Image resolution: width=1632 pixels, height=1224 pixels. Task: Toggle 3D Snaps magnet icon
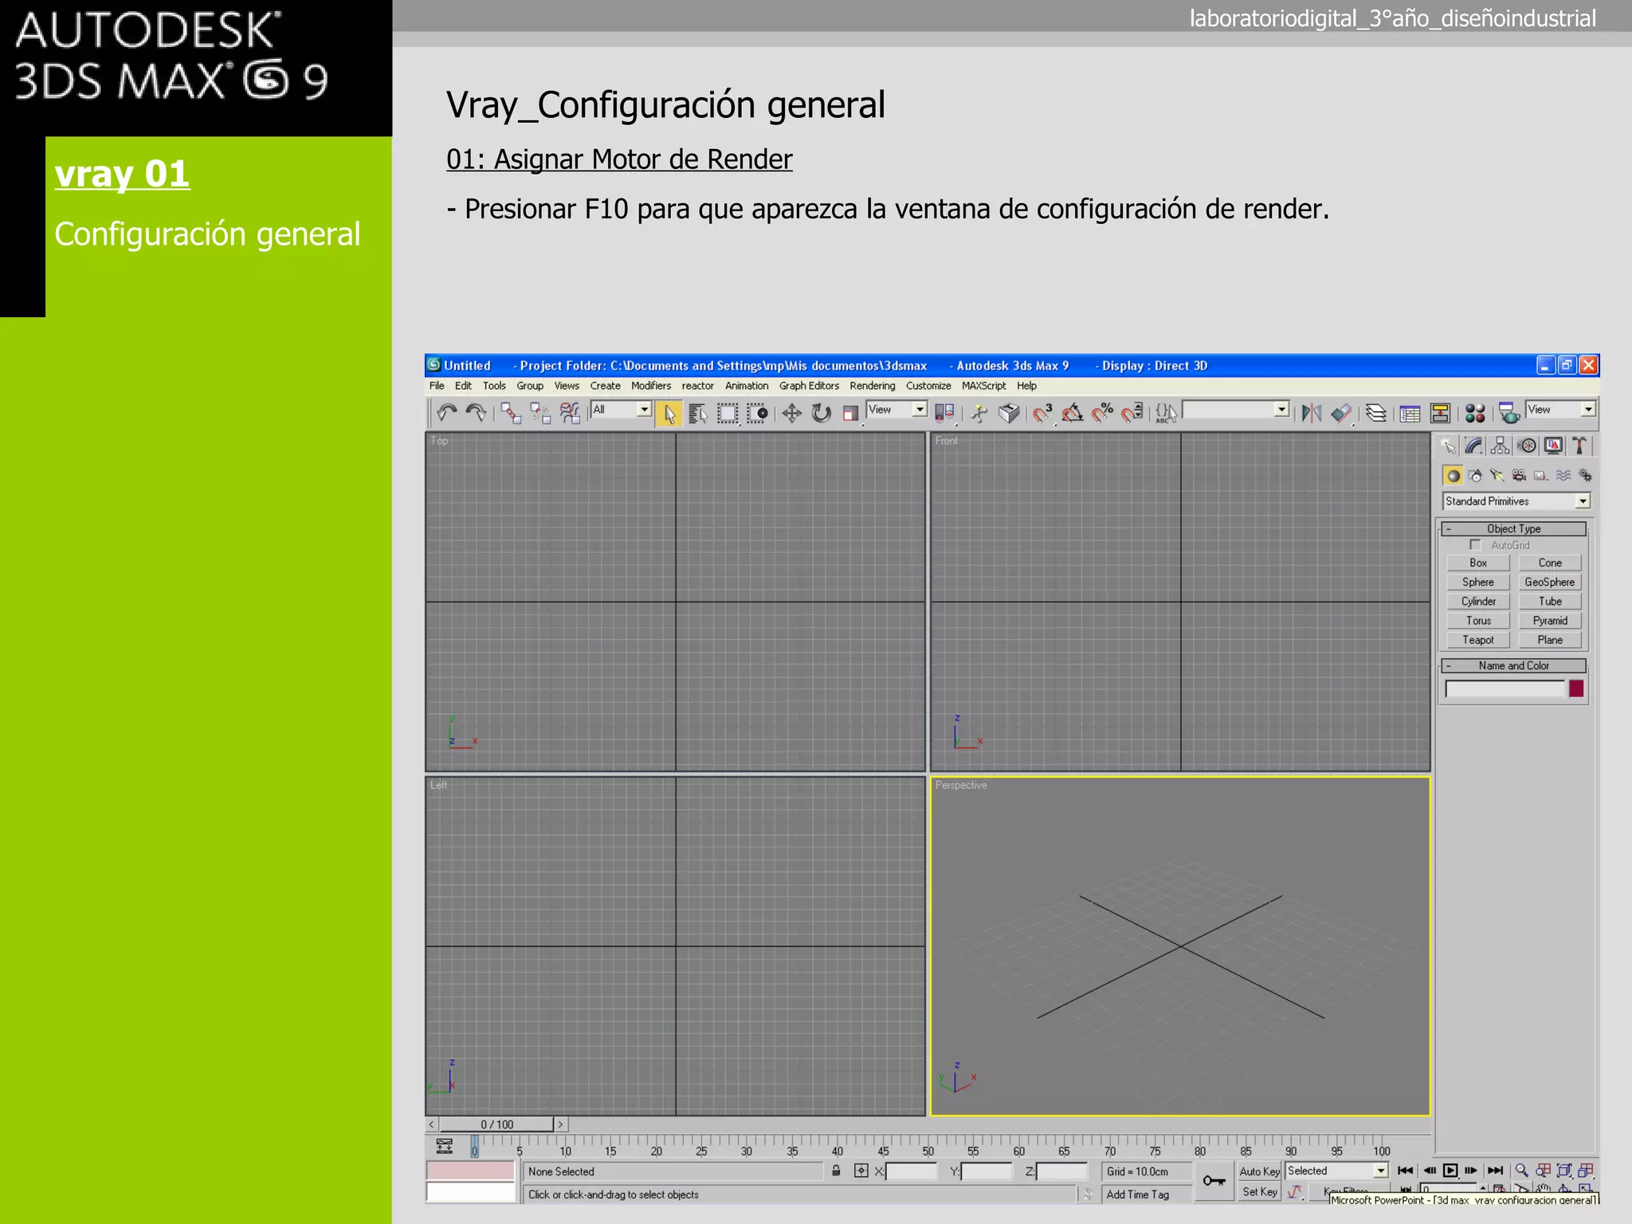pos(1042,413)
